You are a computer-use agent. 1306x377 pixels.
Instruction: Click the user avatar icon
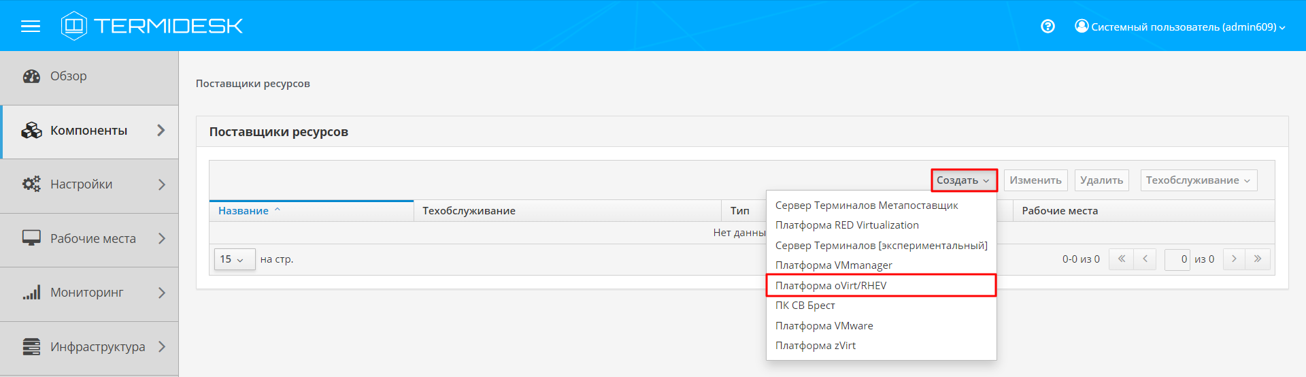tap(1082, 26)
